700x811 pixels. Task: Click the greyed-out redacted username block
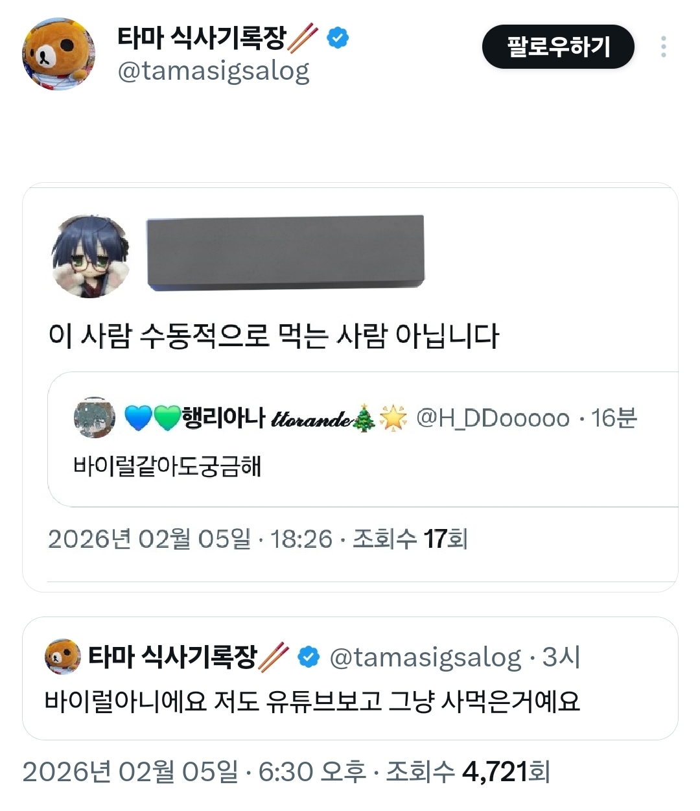285,253
